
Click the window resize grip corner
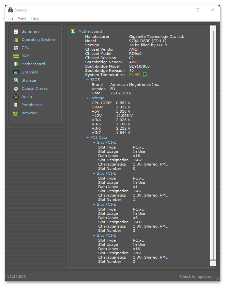(x=218, y=279)
